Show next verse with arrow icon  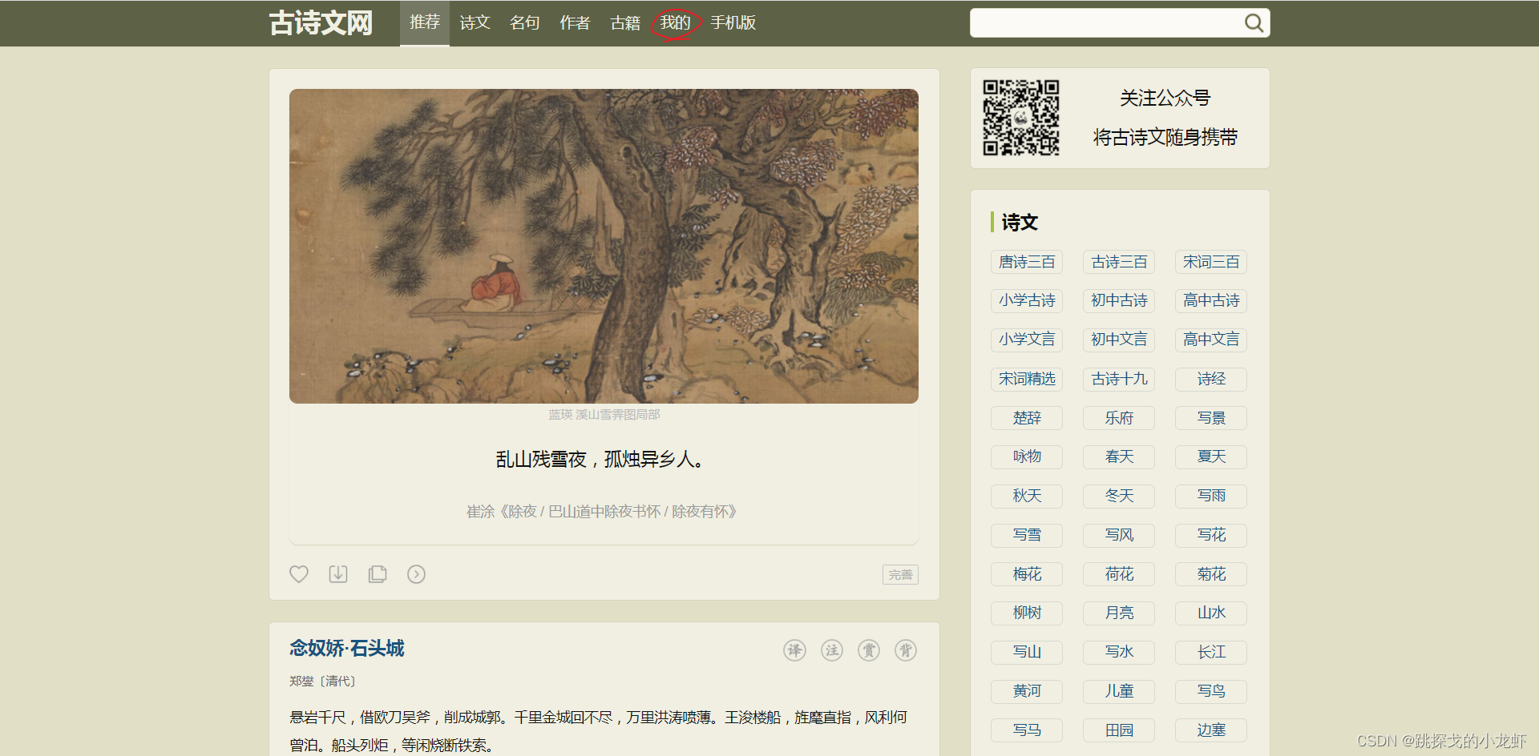coord(416,574)
